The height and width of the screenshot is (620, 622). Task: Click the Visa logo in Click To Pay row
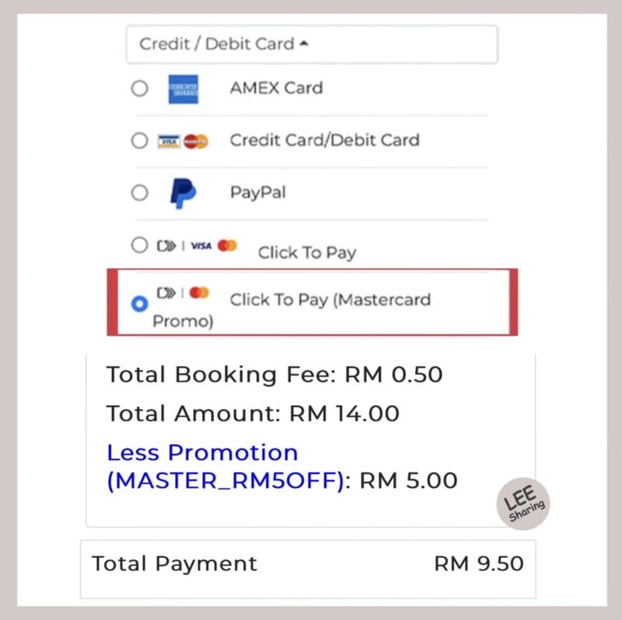click(x=201, y=246)
